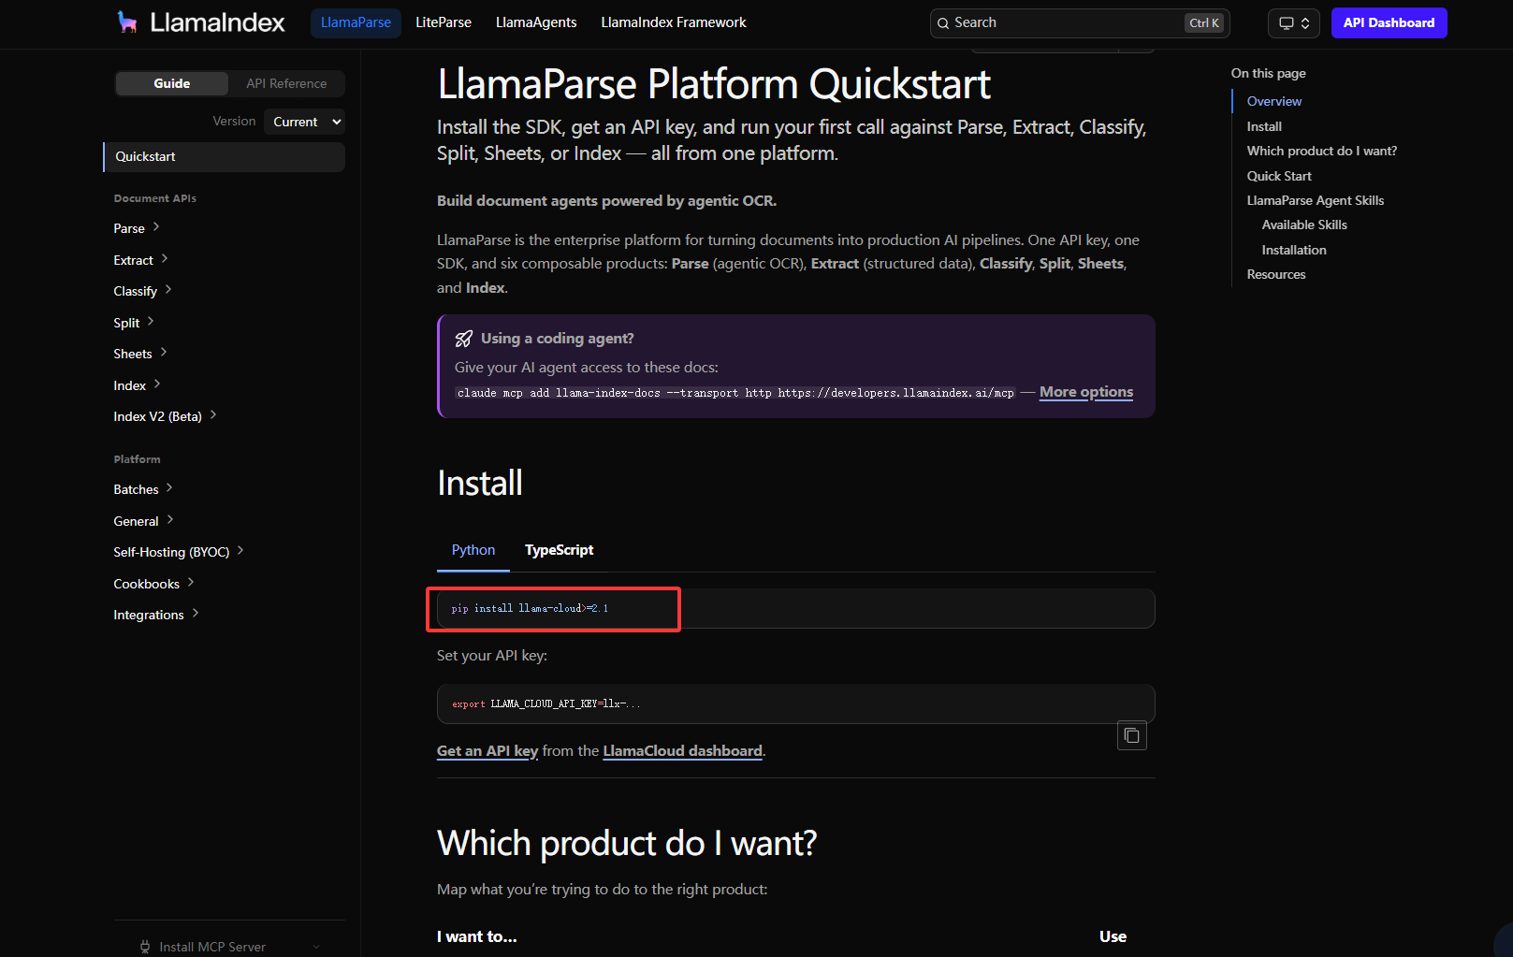Expand the Sheets section chevron

click(x=164, y=353)
